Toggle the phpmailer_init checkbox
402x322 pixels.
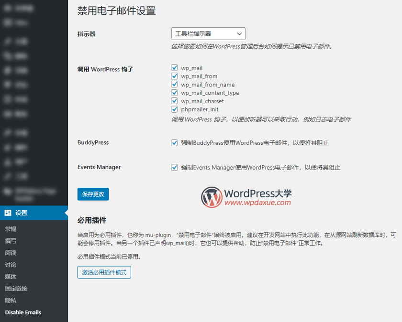point(175,109)
